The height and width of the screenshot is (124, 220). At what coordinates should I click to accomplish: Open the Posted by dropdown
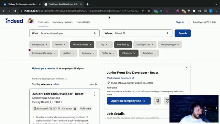coord(108,53)
